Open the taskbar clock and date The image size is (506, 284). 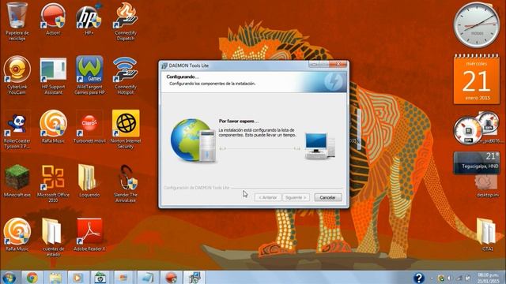488,278
